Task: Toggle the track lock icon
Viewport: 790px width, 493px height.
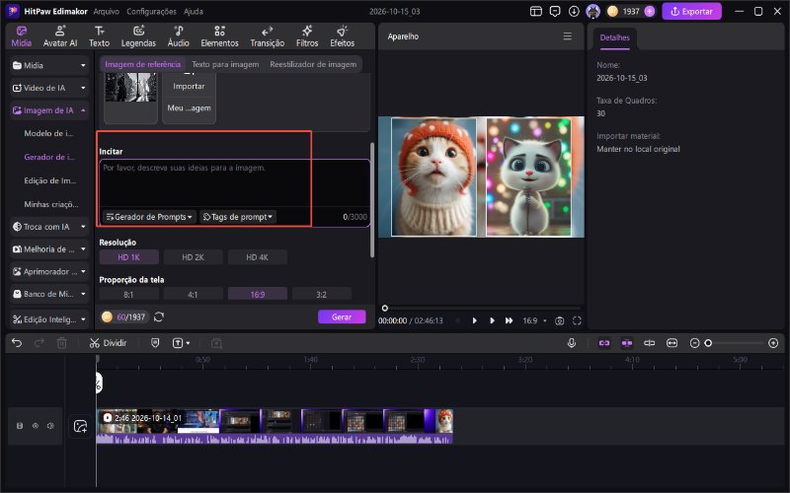Action: click(20, 426)
